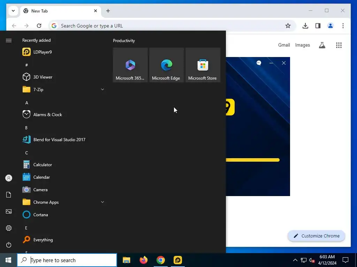The width and height of the screenshot is (357, 267).
Task: Launch Blend for Visual Studio 2017
Action: tap(64, 140)
